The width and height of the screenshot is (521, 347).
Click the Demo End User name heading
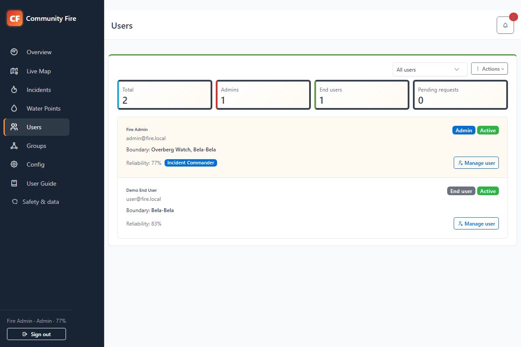click(x=142, y=190)
